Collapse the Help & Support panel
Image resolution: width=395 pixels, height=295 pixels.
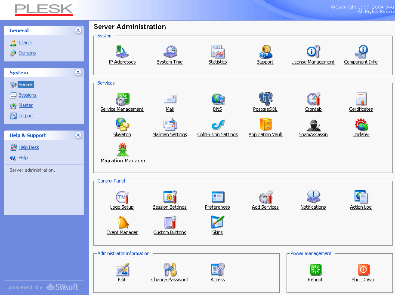[78, 135]
